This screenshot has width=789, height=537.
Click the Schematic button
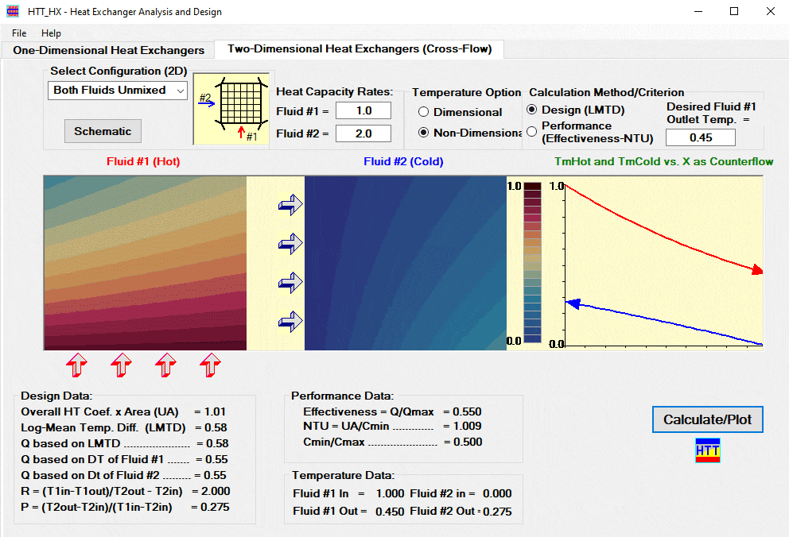pyautogui.click(x=103, y=131)
